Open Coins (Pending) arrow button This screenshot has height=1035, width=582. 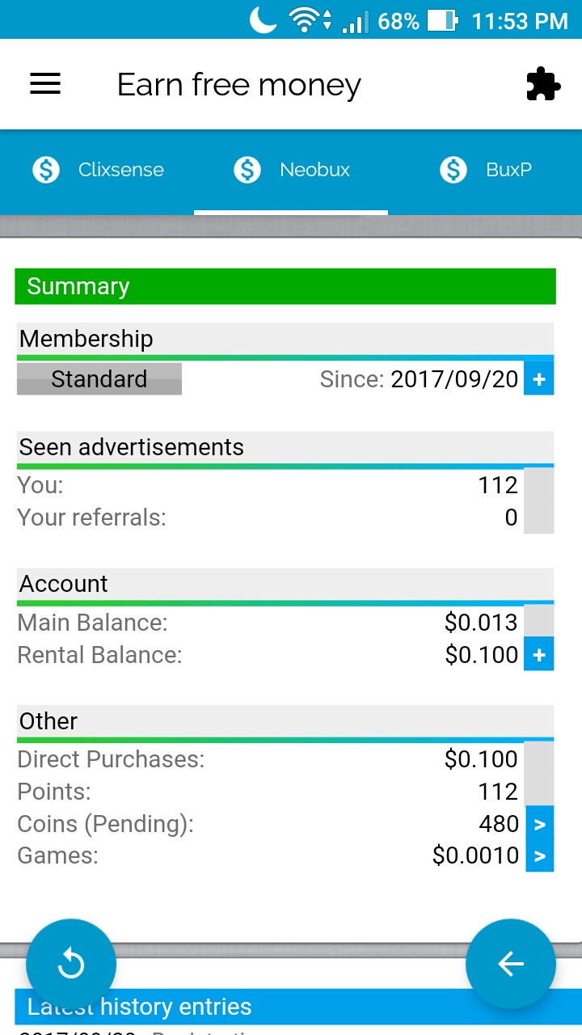pos(539,824)
